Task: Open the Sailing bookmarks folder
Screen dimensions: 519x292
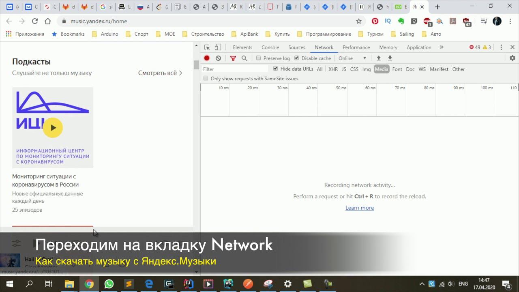Action: (x=402, y=34)
